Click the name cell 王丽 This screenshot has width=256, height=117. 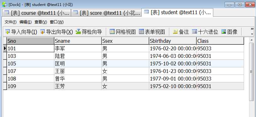(x=78, y=71)
